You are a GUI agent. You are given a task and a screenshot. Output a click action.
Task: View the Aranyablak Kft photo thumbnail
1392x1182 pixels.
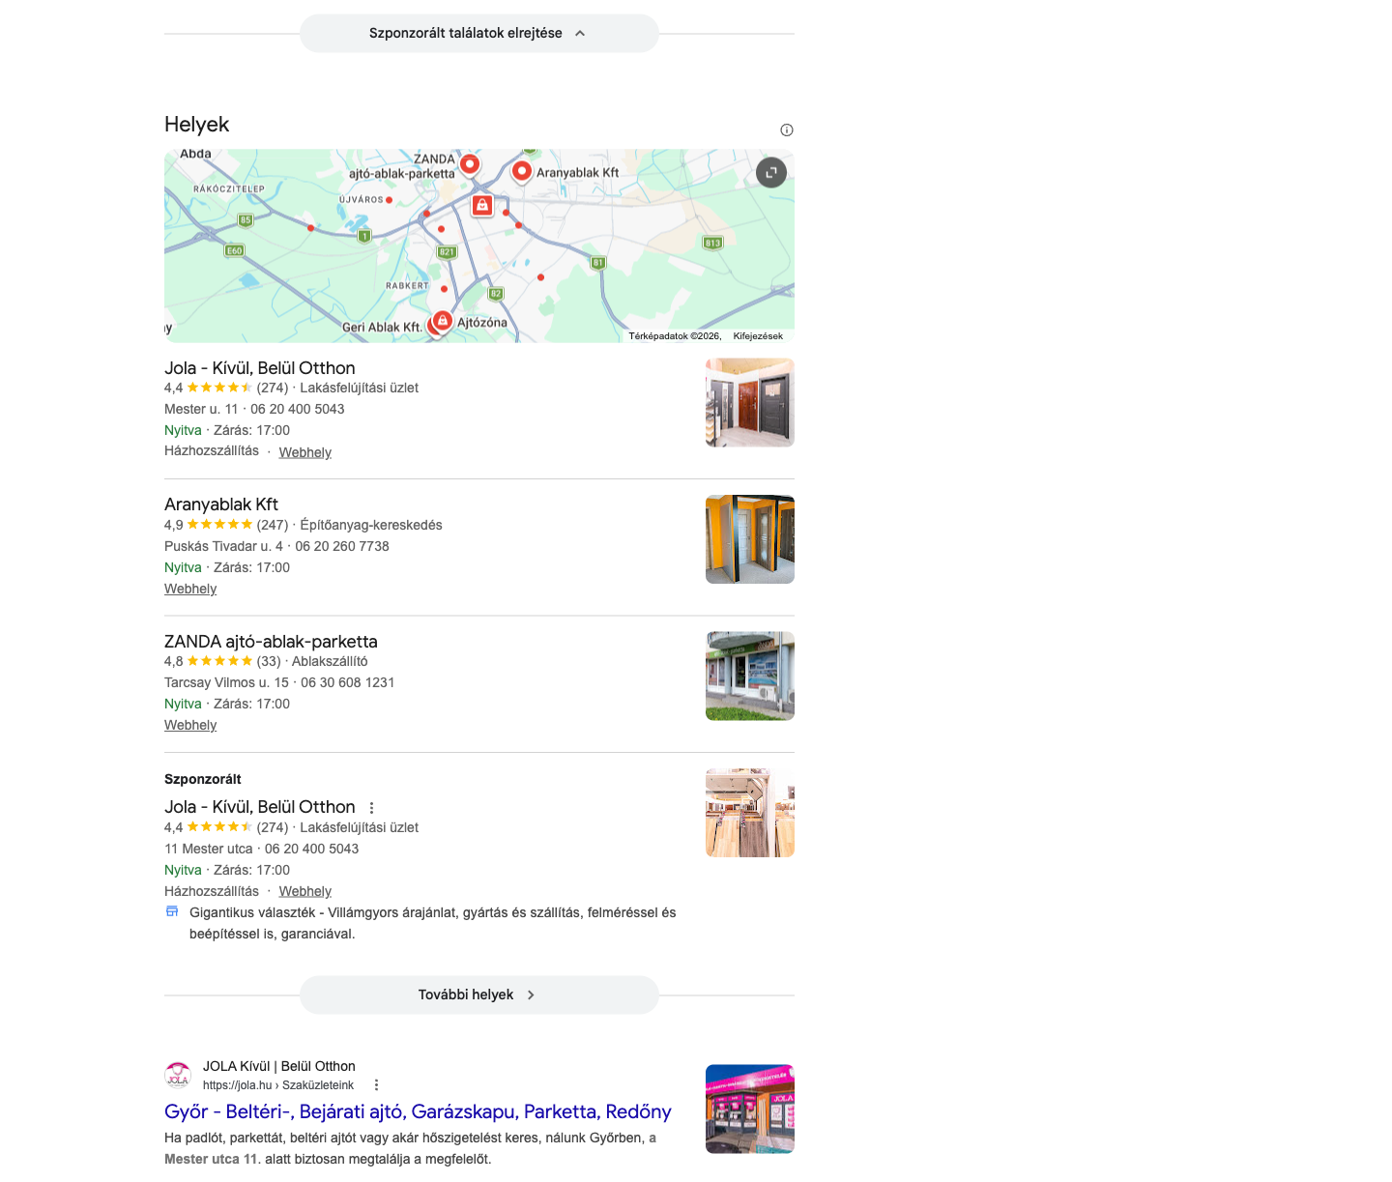pyautogui.click(x=750, y=539)
